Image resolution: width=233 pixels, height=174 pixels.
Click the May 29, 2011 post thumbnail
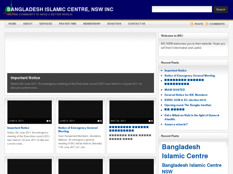[x=132, y=112]
